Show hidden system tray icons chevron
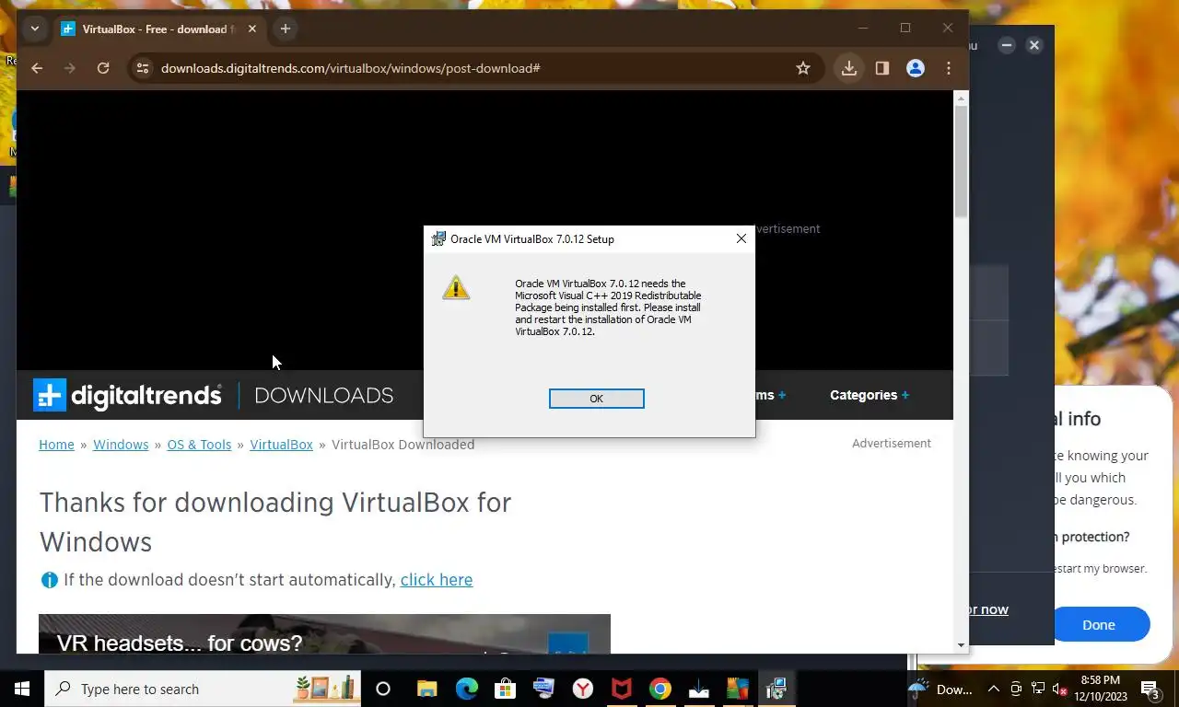The width and height of the screenshot is (1179, 707). tap(994, 689)
